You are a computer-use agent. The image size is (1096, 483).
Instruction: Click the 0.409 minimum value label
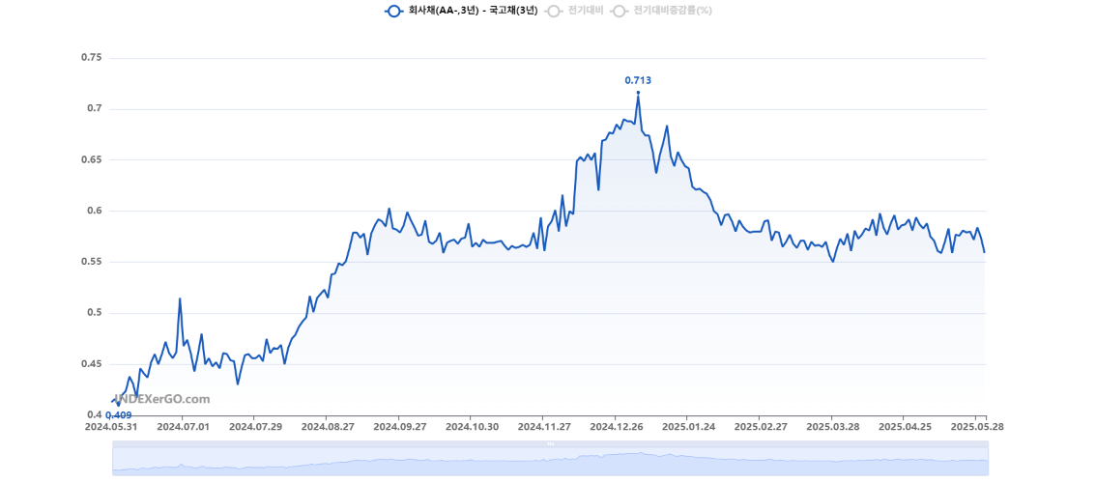coord(119,415)
